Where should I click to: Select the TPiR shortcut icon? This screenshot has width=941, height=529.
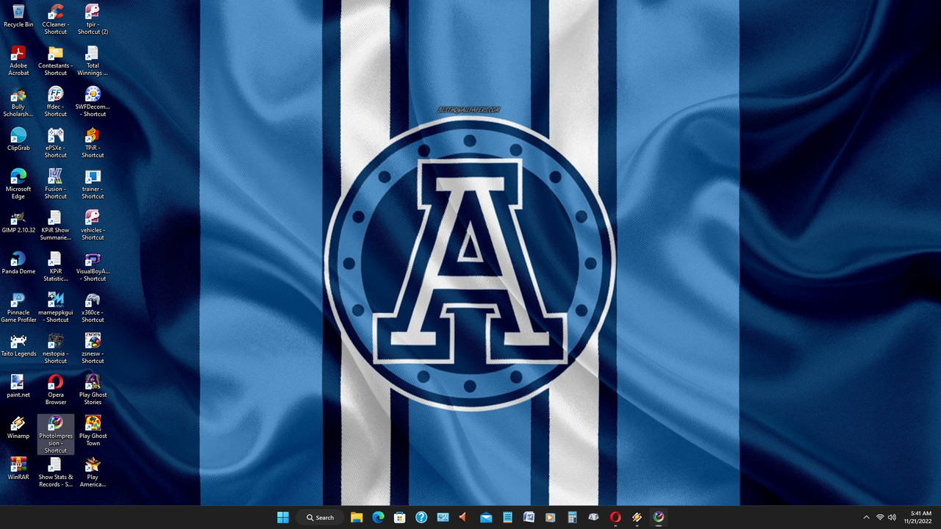point(93,143)
